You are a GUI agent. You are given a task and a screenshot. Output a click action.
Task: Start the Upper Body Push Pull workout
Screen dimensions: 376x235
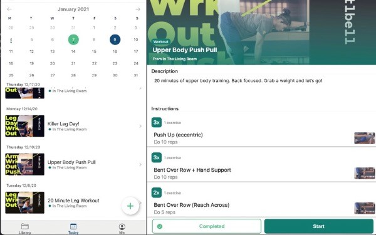pos(319,226)
